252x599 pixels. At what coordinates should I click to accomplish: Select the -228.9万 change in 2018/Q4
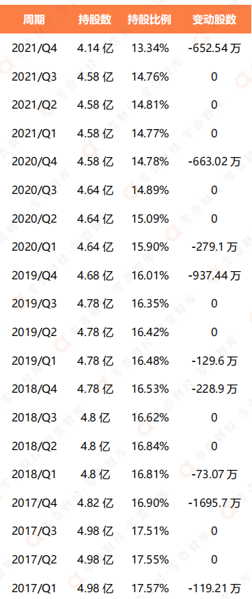point(214,389)
